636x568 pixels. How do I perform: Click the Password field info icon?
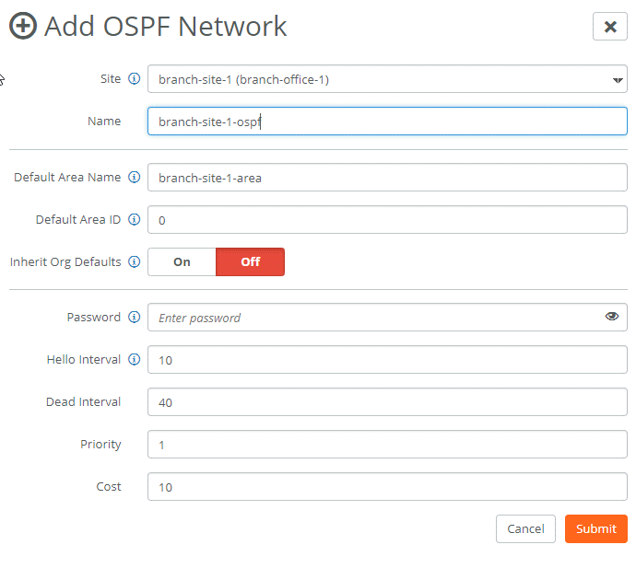coord(135,317)
